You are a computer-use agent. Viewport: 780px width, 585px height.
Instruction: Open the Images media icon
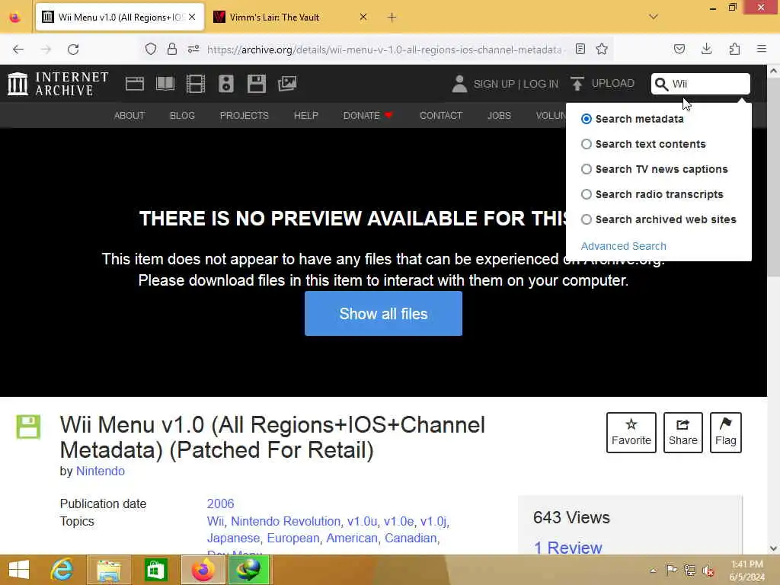tap(287, 84)
